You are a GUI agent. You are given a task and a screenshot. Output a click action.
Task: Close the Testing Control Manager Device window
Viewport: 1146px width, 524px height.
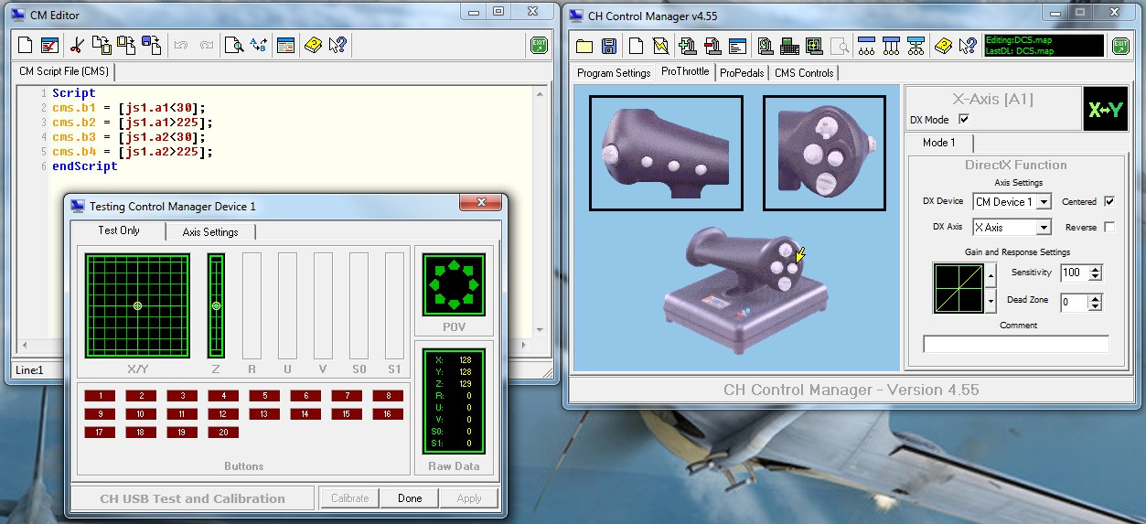[481, 205]
